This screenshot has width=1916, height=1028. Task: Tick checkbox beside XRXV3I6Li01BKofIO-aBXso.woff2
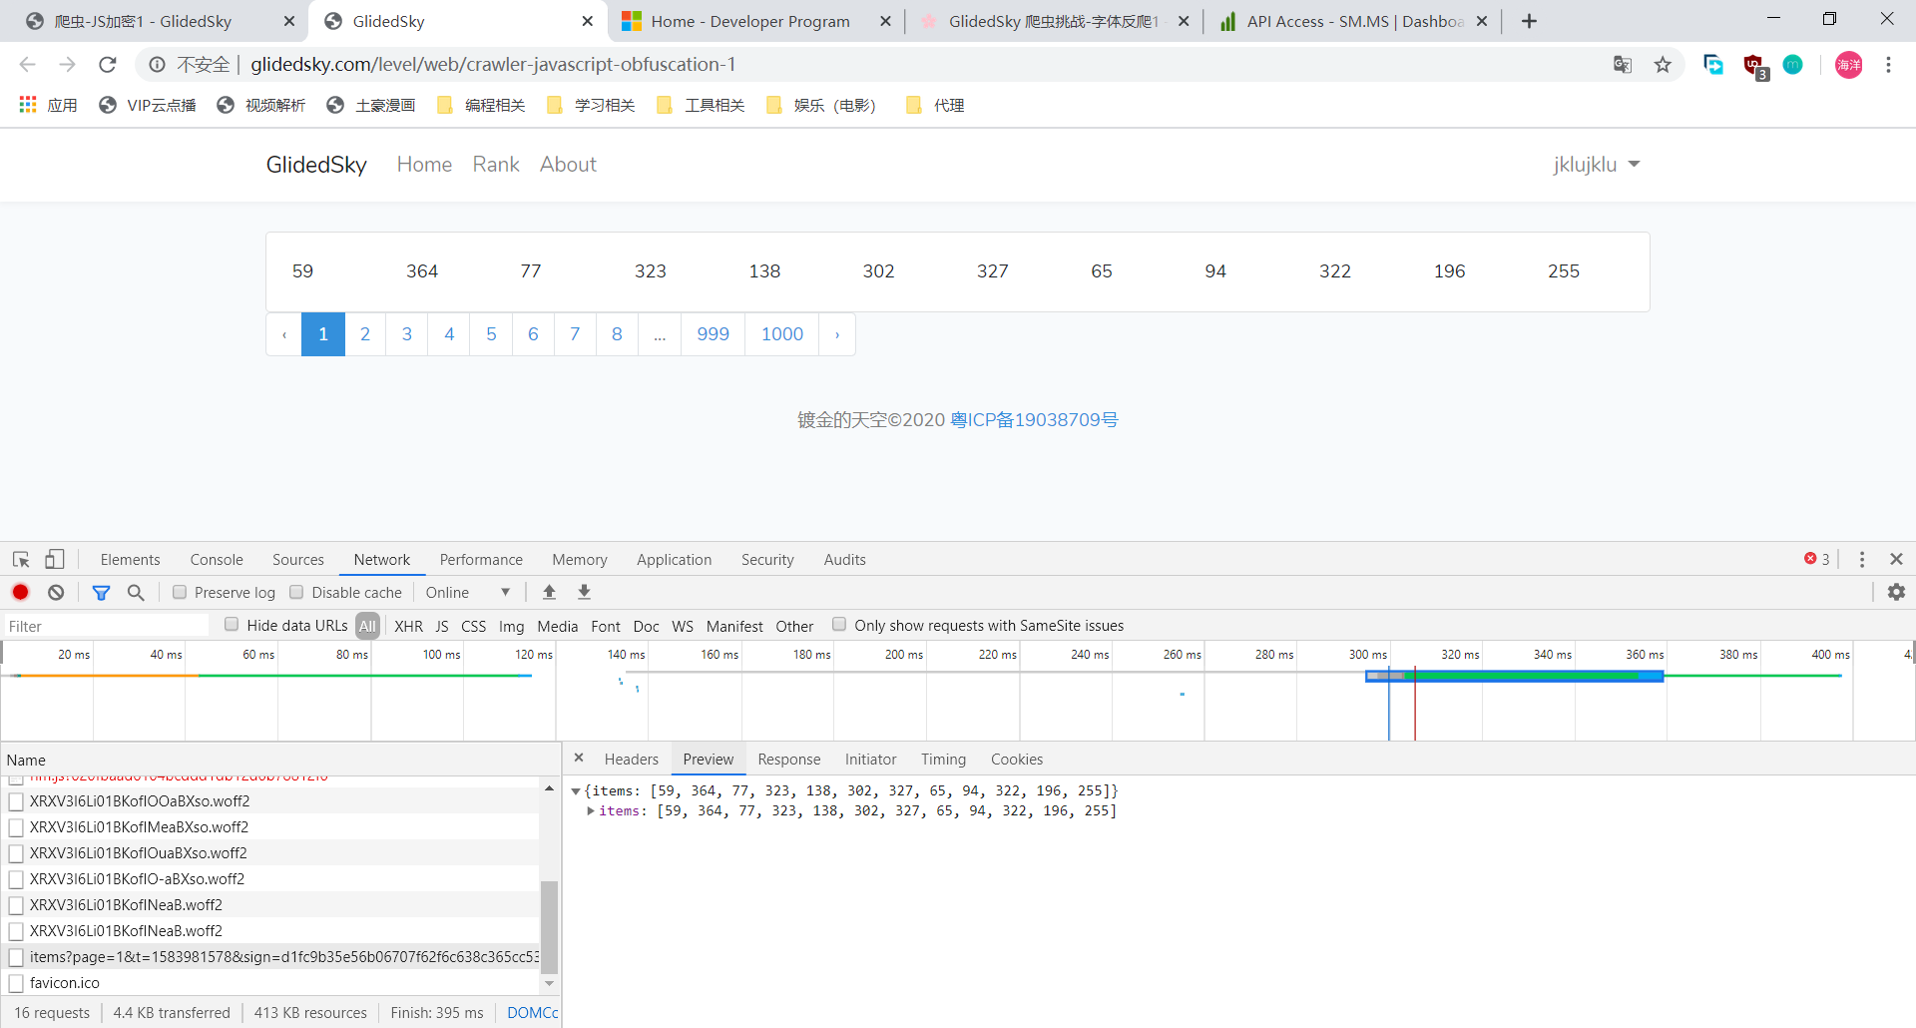click(x=16, y=879)
